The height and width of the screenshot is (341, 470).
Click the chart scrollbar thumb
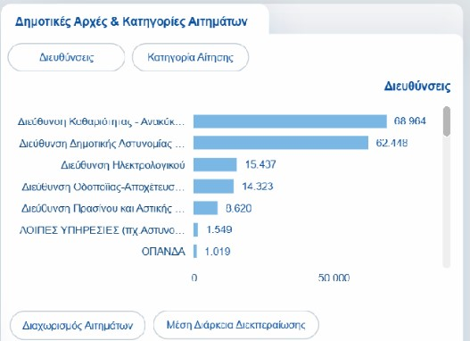pyautogui.click(x=447, y=121)
